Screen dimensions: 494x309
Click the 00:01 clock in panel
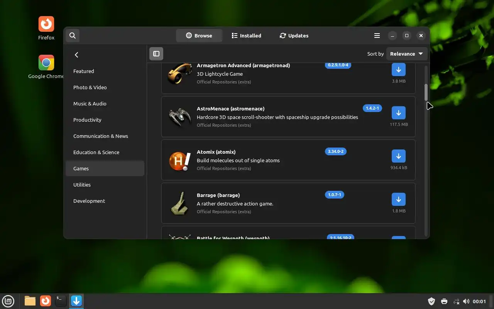[479, 301]
